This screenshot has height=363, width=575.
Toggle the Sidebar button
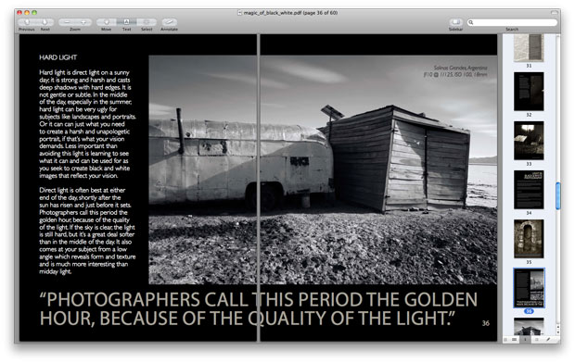click(455, 22)
